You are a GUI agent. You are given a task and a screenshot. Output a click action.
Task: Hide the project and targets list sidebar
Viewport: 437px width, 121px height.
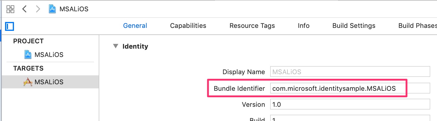tap(10, 26)
